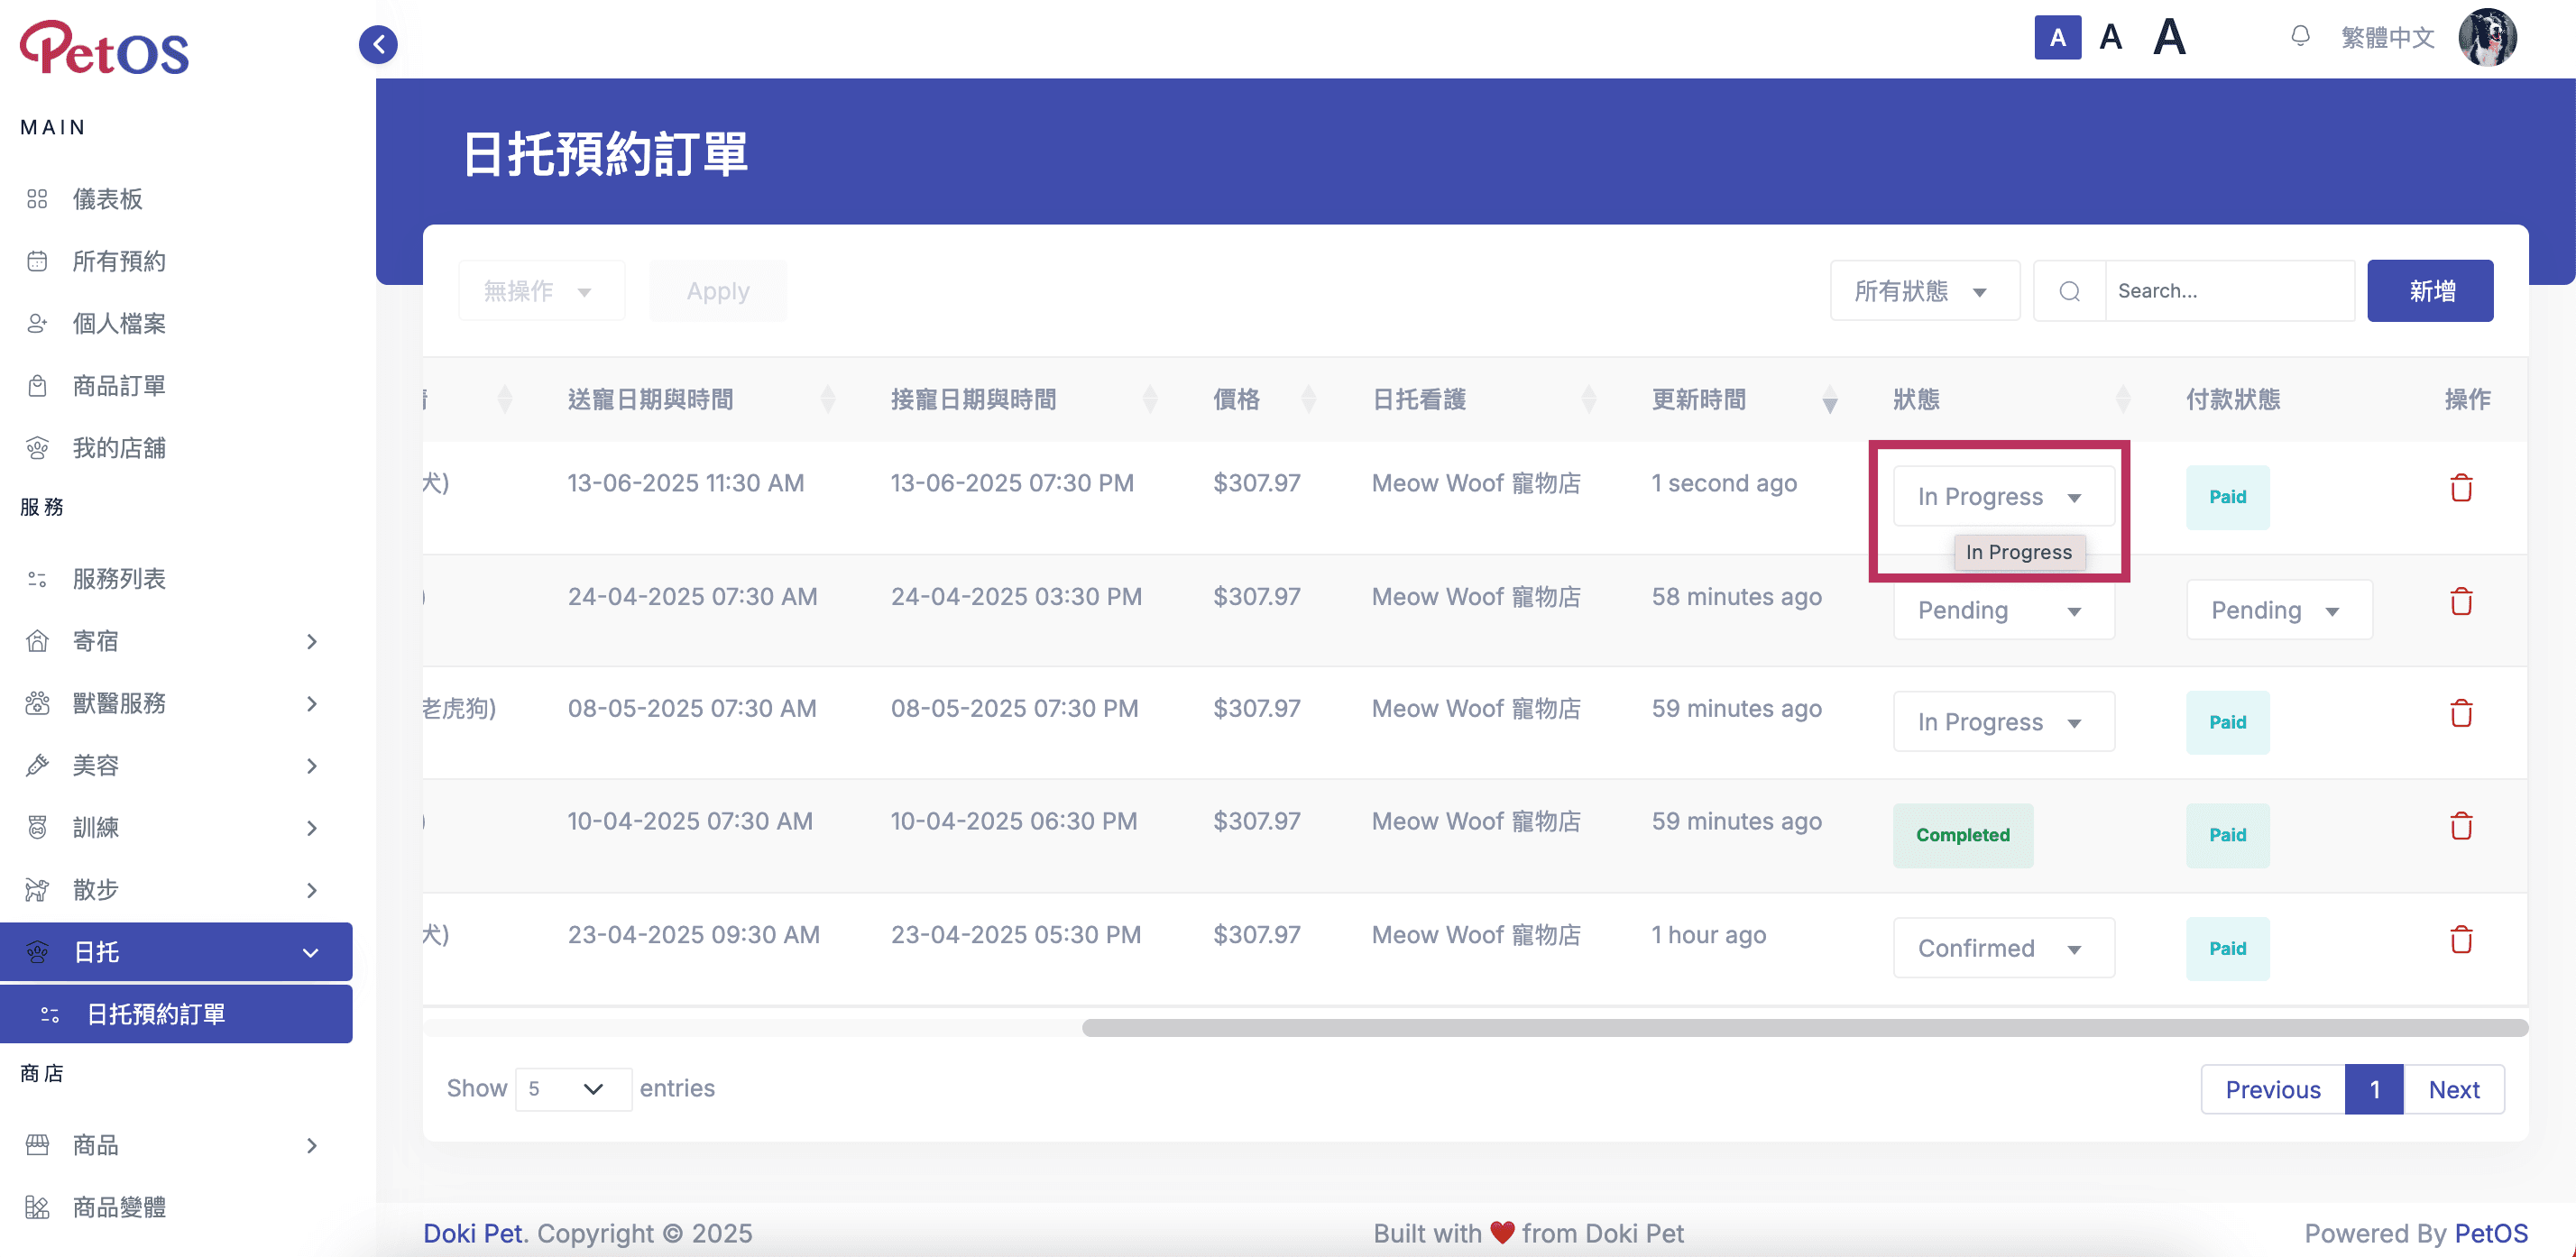Click the search magnifier icon
The image size is (2576, 1257).
tap(2069, 291)
